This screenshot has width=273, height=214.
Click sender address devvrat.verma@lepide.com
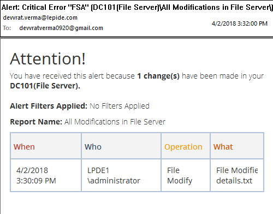pyautogui.click(x=40, y=17)
